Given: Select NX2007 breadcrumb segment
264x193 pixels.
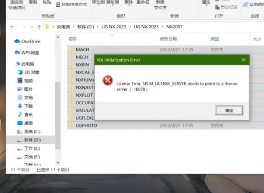Looking at the screenshot, I should coord(174,27).
